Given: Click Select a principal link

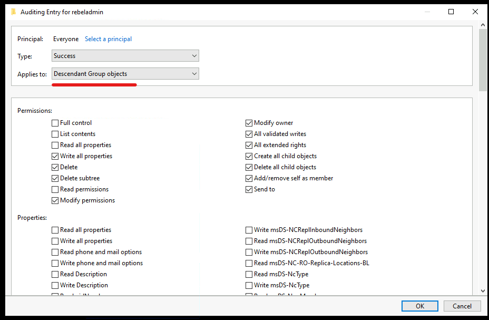Looking at the screenshot, I should [108, 39].
